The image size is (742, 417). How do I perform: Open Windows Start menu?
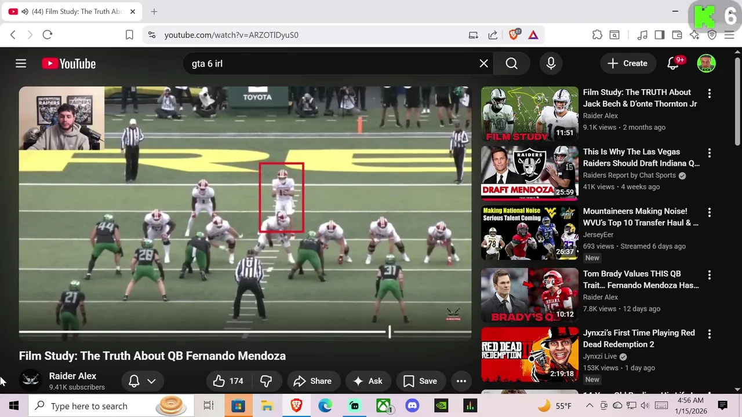pos(14,406)
